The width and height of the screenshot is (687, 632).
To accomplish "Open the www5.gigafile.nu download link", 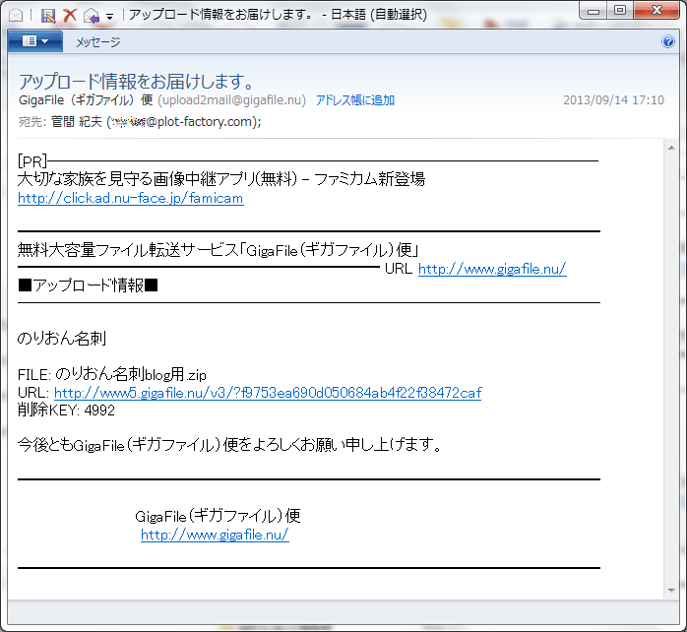I will pyautogui.click(x=268, y=392).
